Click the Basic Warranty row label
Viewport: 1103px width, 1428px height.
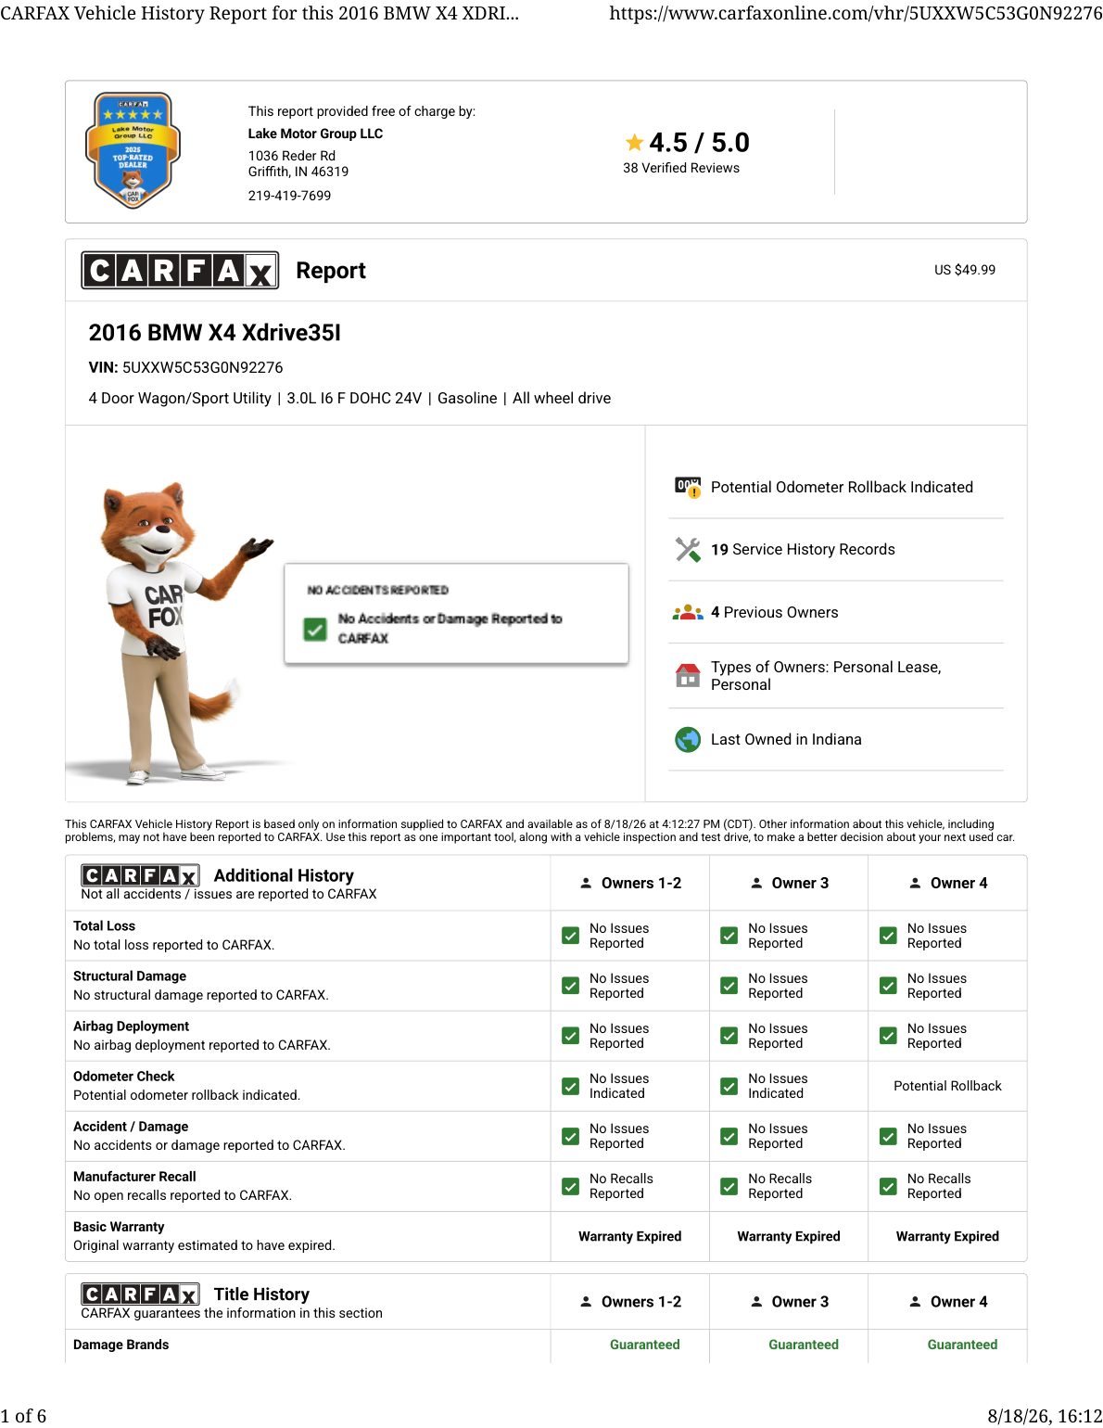tap(119, 1227)
